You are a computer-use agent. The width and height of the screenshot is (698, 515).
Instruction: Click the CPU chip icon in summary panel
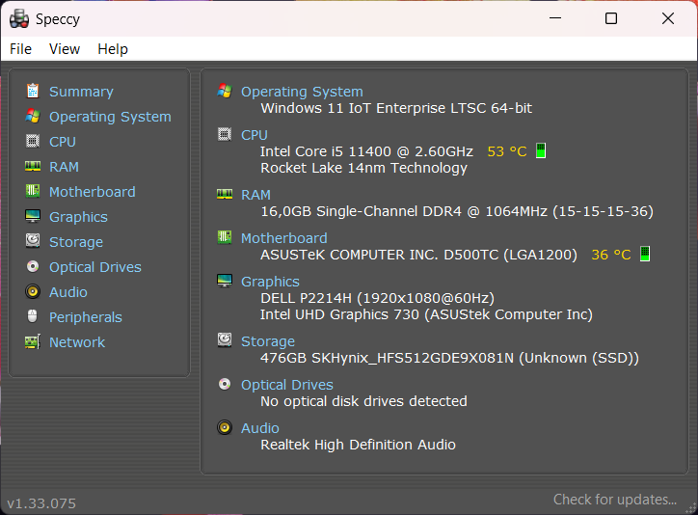point(225,134)
